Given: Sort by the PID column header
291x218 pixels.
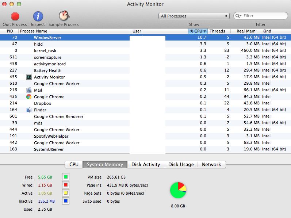Looking at the screenshot, I should tap(9, 31).
